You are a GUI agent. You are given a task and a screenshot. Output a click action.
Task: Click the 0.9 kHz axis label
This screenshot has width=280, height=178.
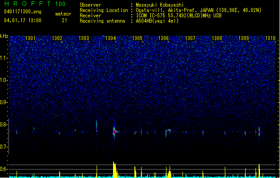(x=4, y=102)
